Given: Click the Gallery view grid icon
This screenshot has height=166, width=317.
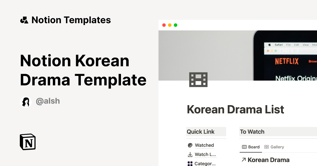Looking at the screenshot, I should pyautogui.click(x=267, y=147).
